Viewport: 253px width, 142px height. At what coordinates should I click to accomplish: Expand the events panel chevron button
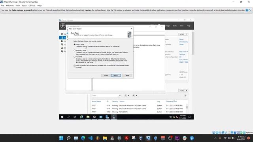pyautogui.click(x=185, y=95)
